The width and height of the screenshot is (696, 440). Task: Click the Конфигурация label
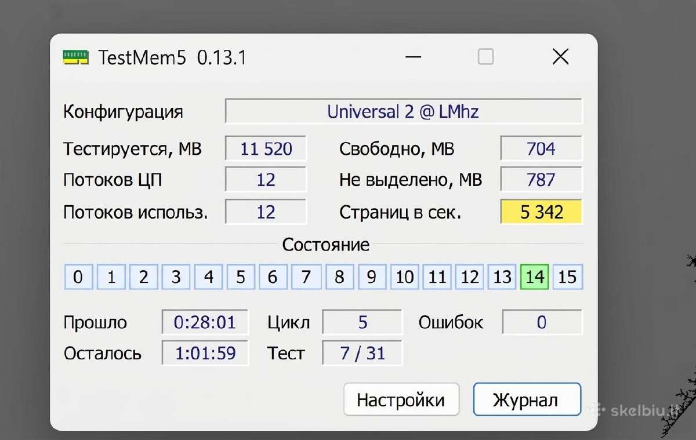click(123, 111)
